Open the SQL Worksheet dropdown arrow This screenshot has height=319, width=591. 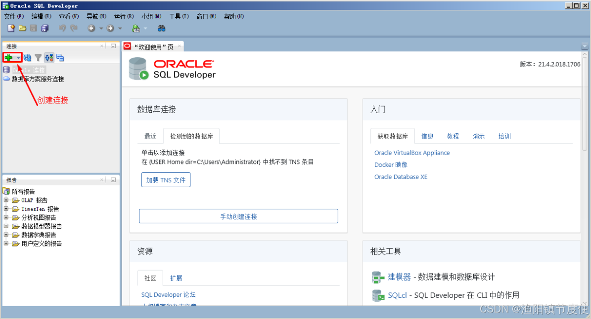tap(145, 28)
